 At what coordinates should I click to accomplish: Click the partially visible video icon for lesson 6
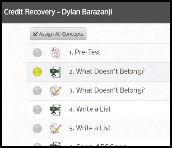(x=55, y=144)
